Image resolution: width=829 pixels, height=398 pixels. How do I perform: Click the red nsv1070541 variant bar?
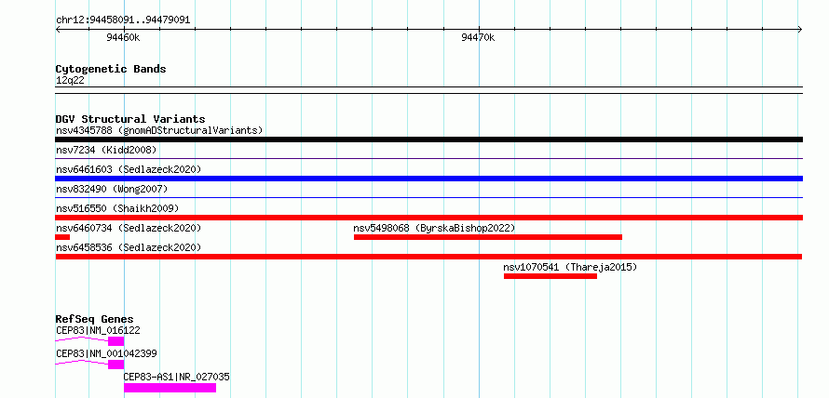click(x=550, y=276)
